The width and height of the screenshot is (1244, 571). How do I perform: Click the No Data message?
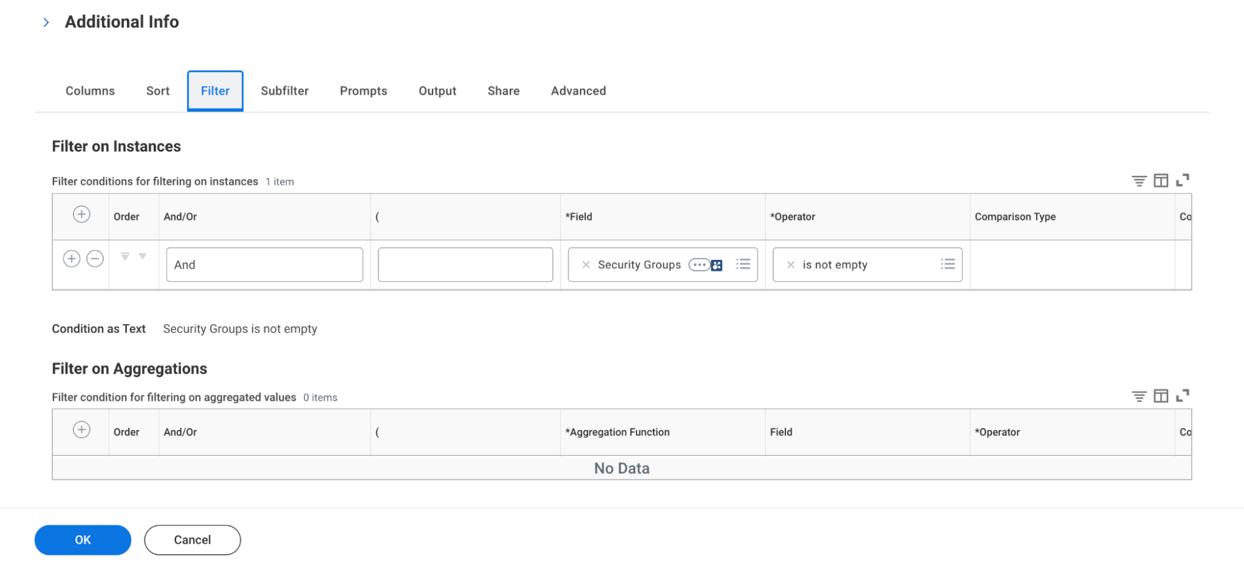tap(622, 468)
